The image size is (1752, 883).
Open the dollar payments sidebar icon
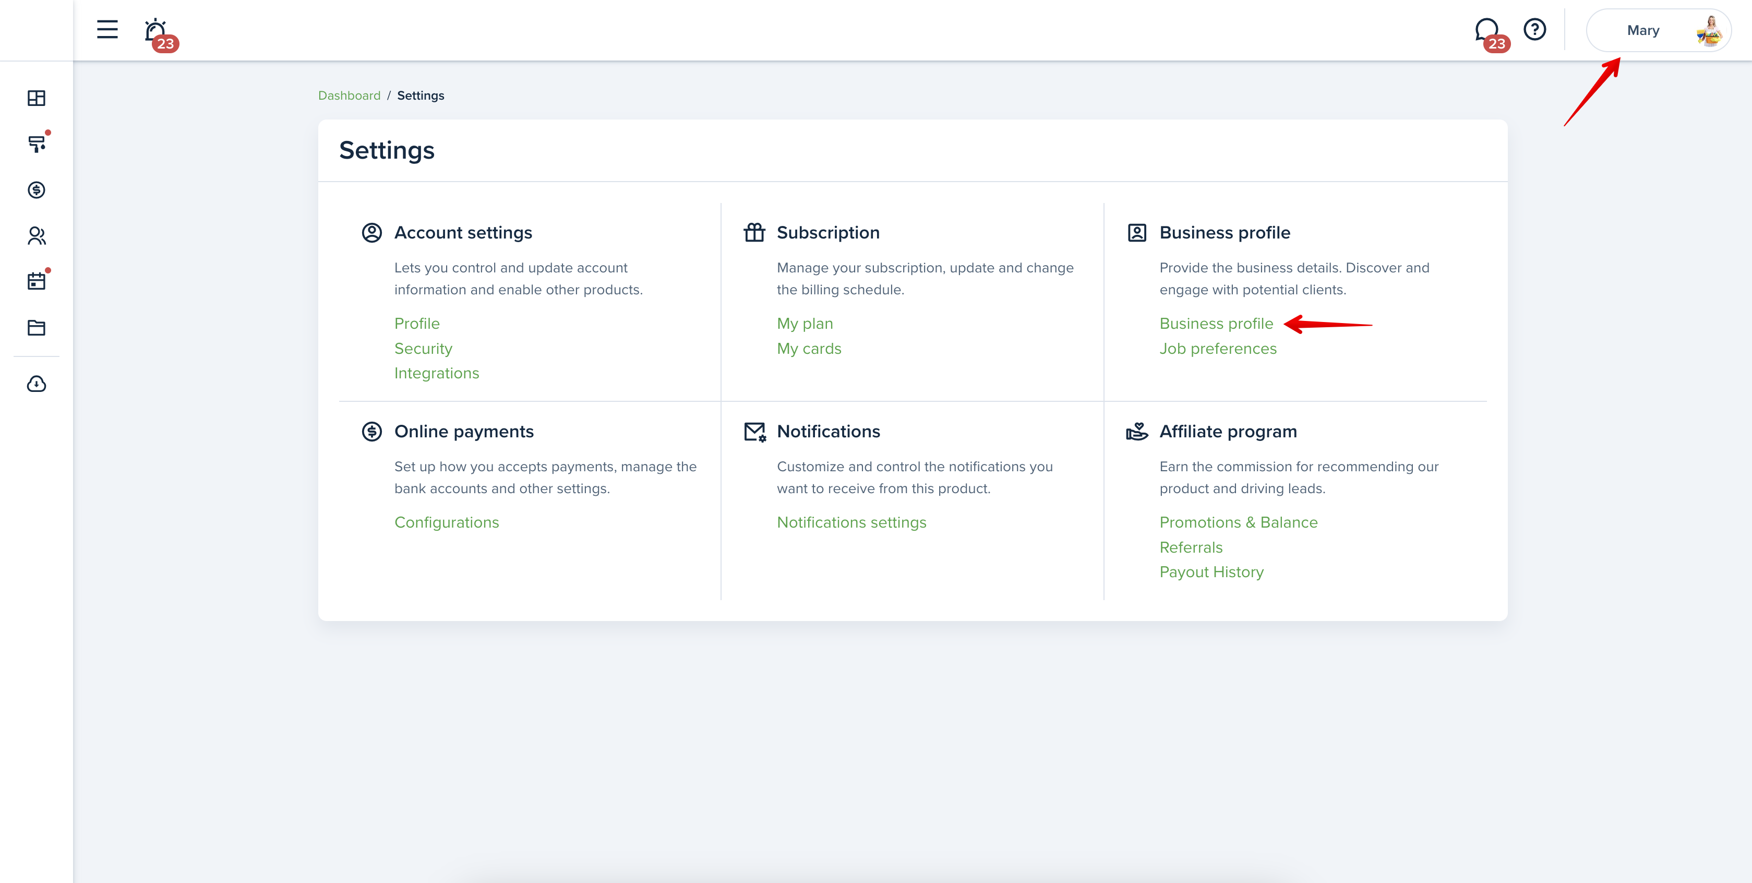point(37,190)
